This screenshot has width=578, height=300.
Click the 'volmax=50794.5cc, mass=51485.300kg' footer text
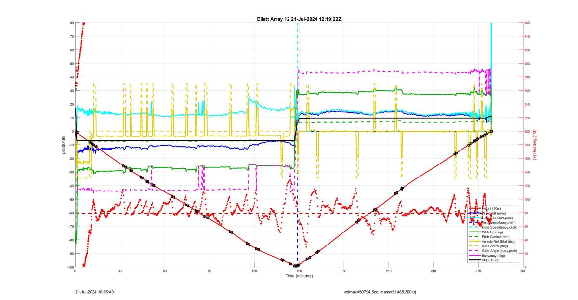tap(380, 292)
